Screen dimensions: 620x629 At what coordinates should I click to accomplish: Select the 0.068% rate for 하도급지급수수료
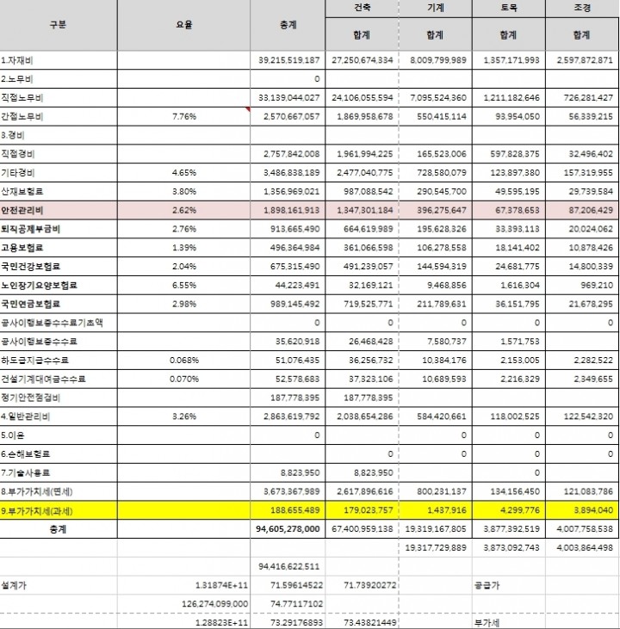[x=184, y=361]
